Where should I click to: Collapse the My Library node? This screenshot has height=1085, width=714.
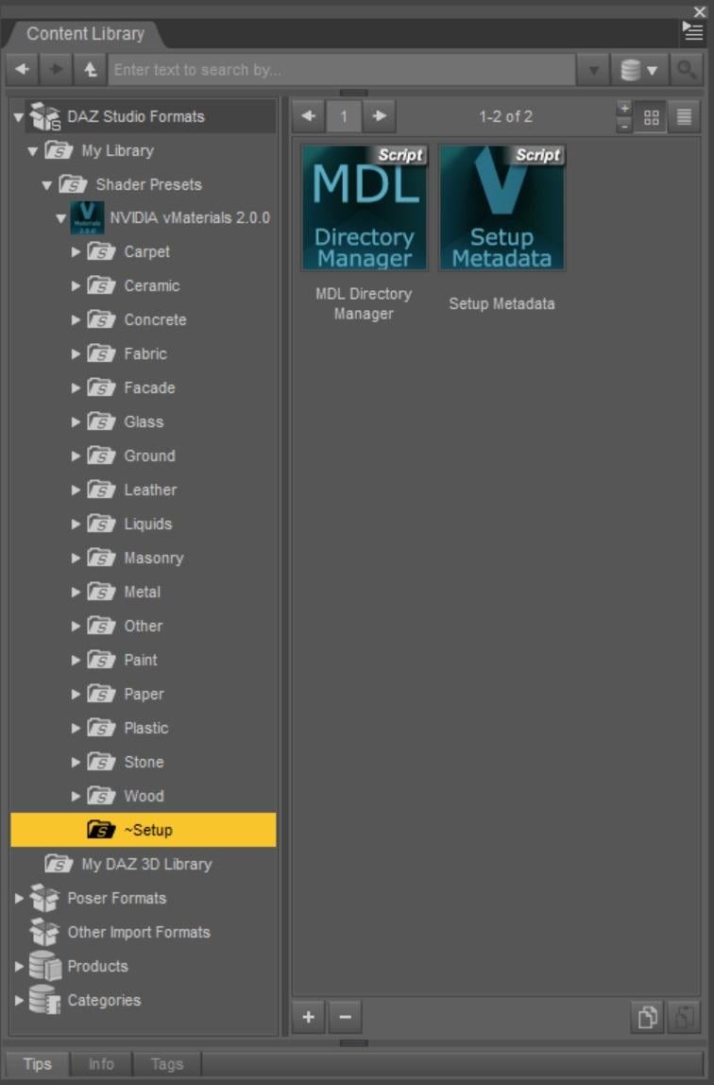click(x=32, y=151)
